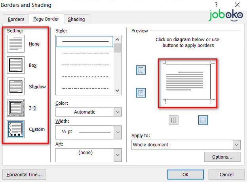This screenshot has height=182, width=247.
Task: Click the Options... button
Action: pyautogui.click(x=222, y=157)
